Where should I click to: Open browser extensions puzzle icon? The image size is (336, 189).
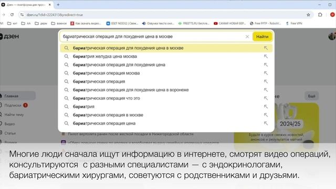coord(320,15)
